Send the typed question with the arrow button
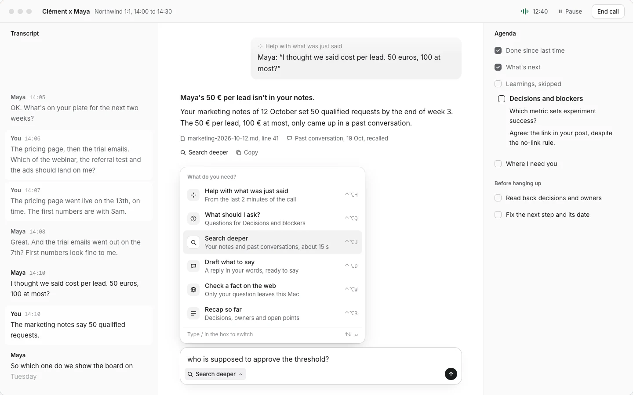Image resolution: width=633 pixels, height=395 pixels. click(x=451, y=374)
